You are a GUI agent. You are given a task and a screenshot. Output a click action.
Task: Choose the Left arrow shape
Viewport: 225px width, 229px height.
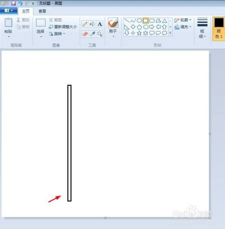pos(158,27)
